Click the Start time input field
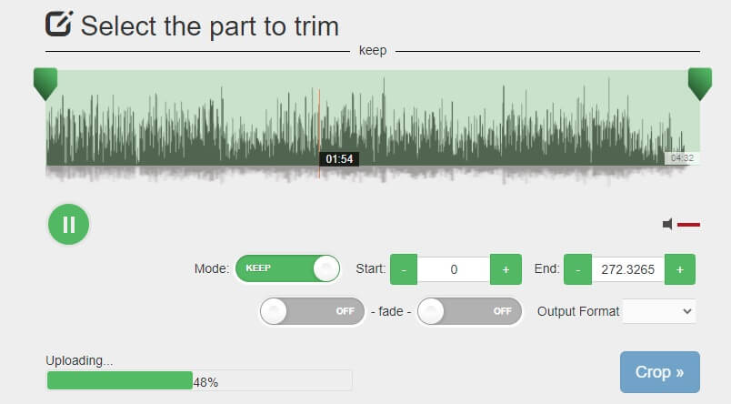 pos(454,269)
